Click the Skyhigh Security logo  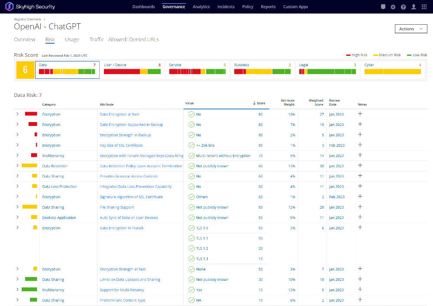click(30, 6)
